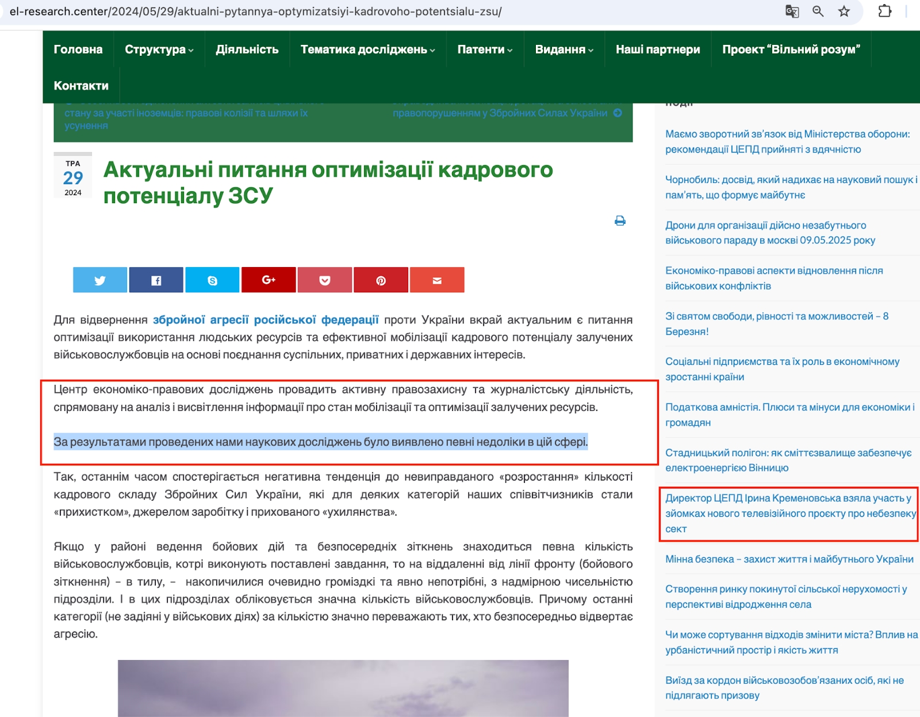Screen dimensions: 920x717
Task: Open sidebar article about Дрони для військового параду
Action: [770, 232]
